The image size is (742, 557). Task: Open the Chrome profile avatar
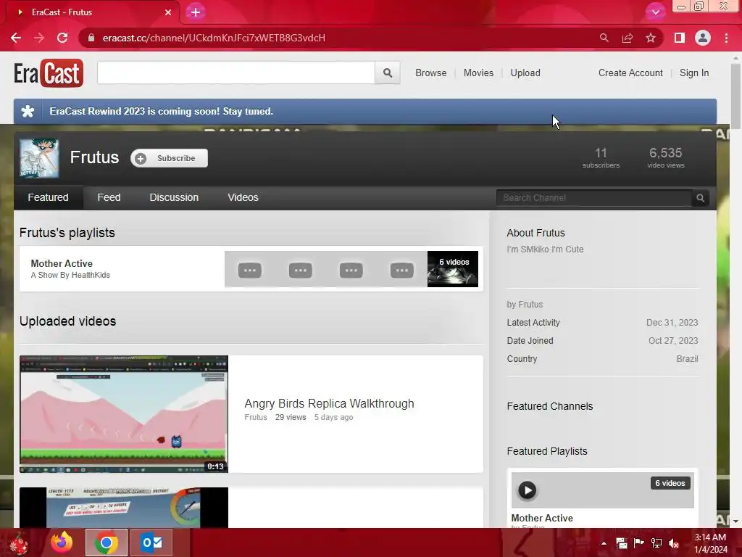click(x=703, y=38)
